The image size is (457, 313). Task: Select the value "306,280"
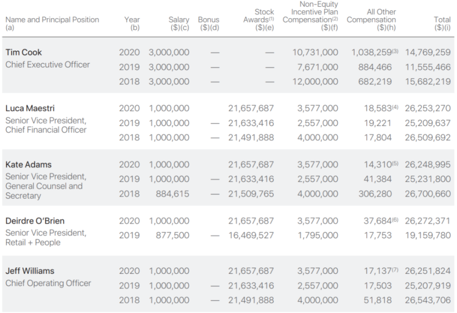(x=375, y=194)
